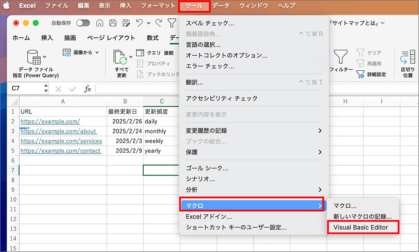This screenshot has height=252, width=419.
Task: Click the 区切り位置 icon
Action: tap(408, 57)
